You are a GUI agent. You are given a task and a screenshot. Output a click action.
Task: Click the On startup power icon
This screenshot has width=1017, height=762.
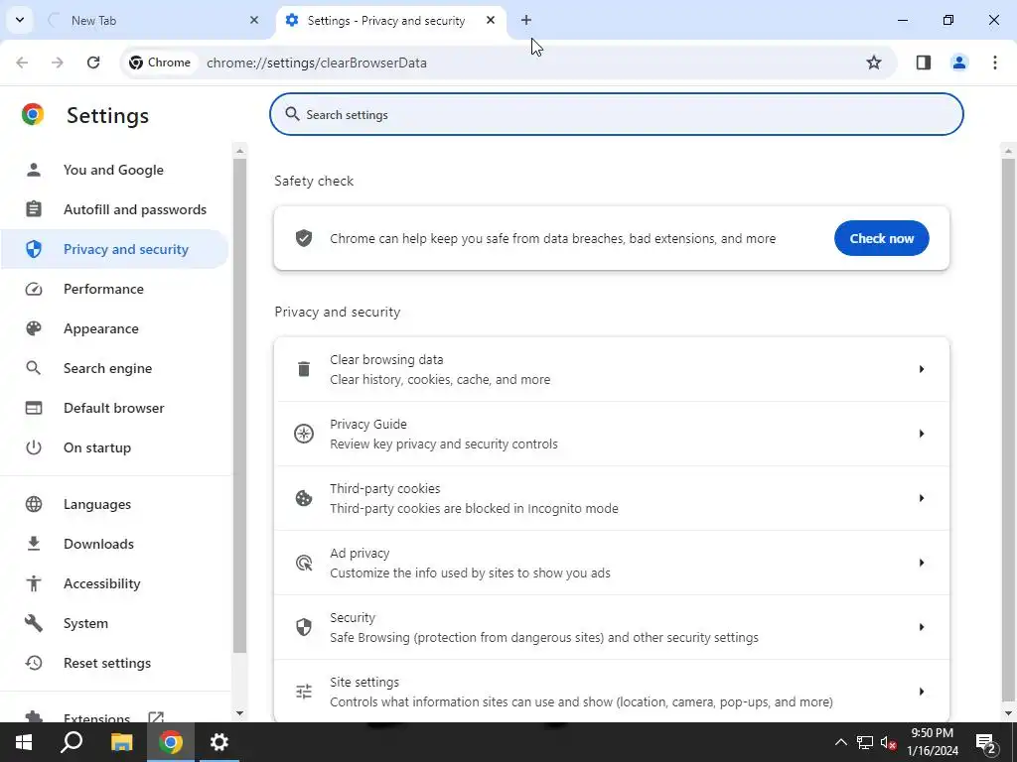tap(33, 447)
